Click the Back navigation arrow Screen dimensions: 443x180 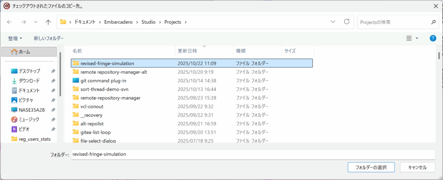10,22
